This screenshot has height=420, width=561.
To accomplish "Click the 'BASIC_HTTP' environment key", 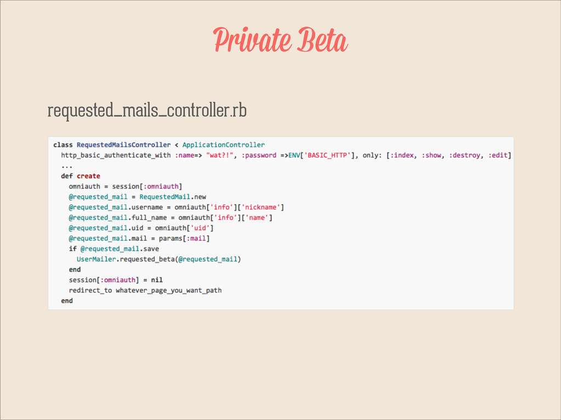I will point(328,155).
